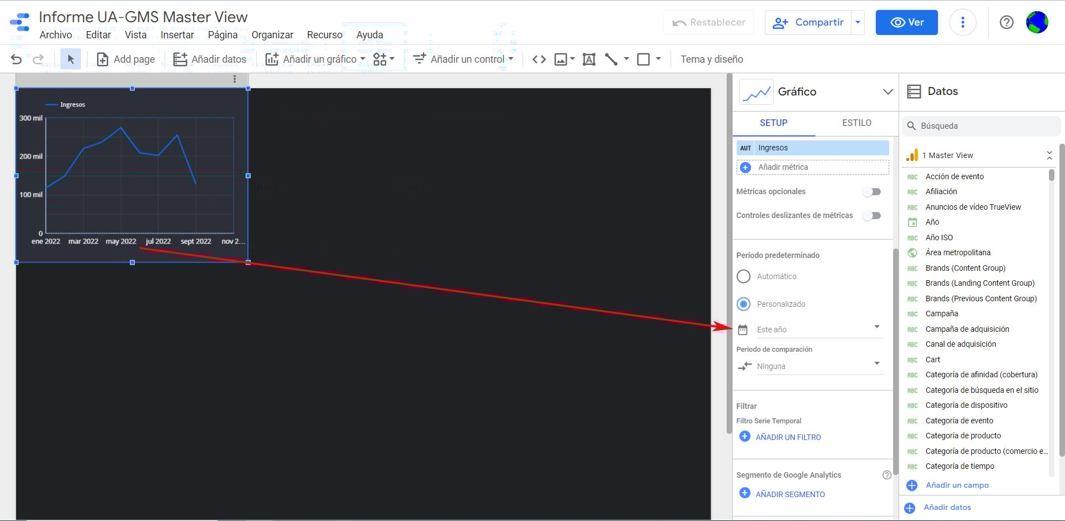
Task: Expand the Gráfico chart type chevron
Action: 887,92
